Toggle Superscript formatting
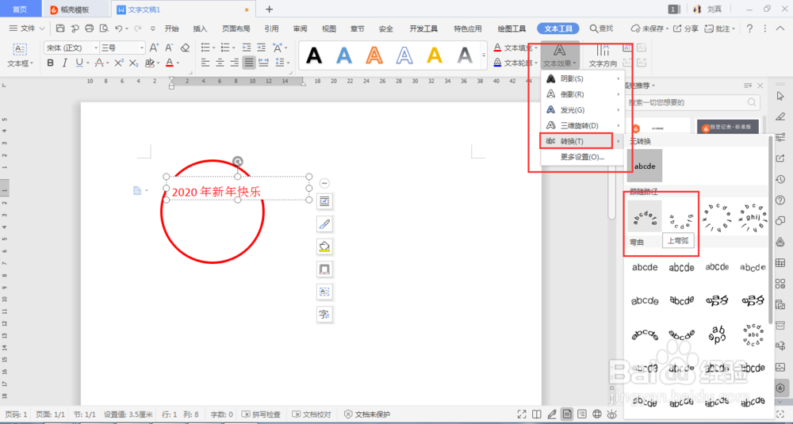Viewport: 793px width, 424px height. point(119,63)
